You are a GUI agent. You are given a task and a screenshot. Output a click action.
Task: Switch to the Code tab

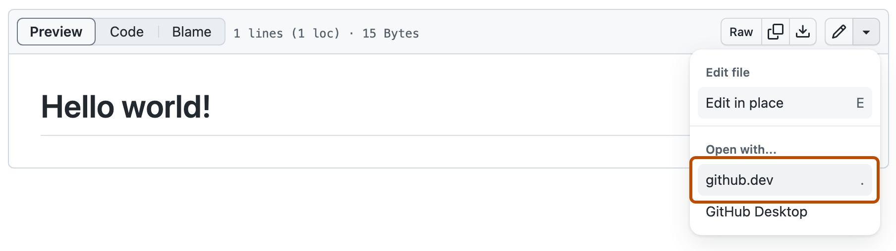(127, 32)
